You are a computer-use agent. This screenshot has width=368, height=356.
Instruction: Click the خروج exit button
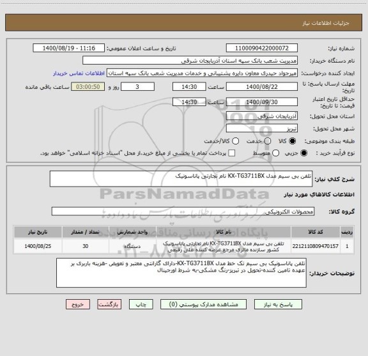click(78, 304)
